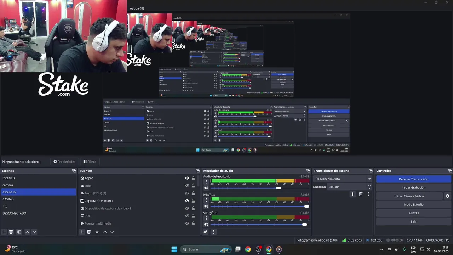Select the Escena 3 scene
This screenshot has width=453, height=255.
[x=38, y=178]
